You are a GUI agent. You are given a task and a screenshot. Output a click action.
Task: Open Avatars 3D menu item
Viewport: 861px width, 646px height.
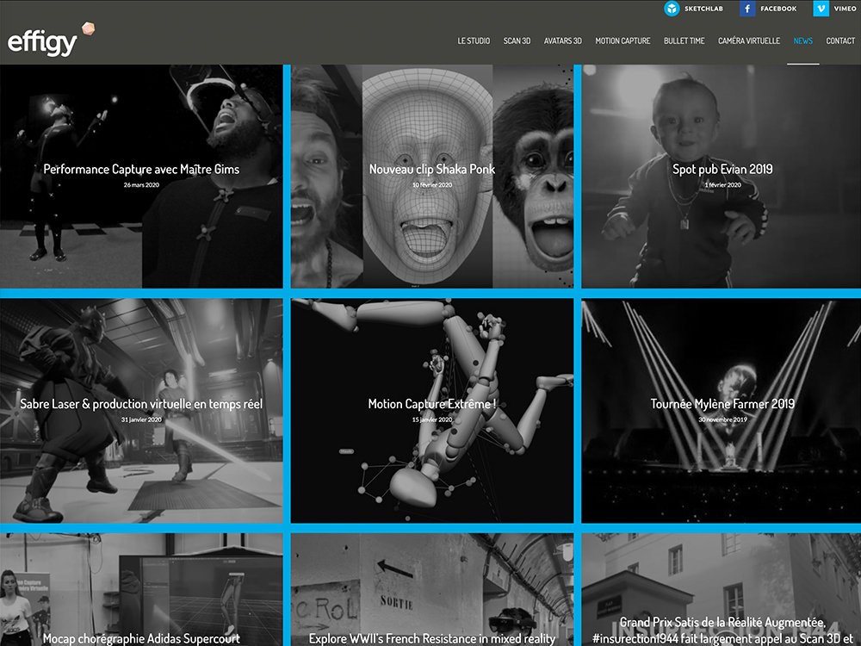563,40
